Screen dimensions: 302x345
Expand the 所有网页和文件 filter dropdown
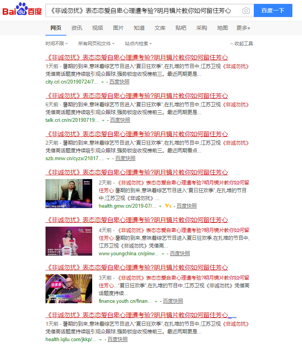pos(96,44)
